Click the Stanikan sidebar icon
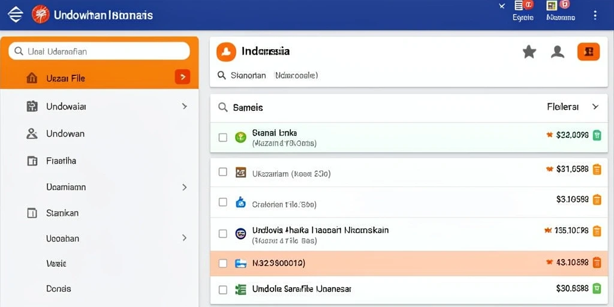The width and height of the screenshot is (614, 307). (32, 213)
